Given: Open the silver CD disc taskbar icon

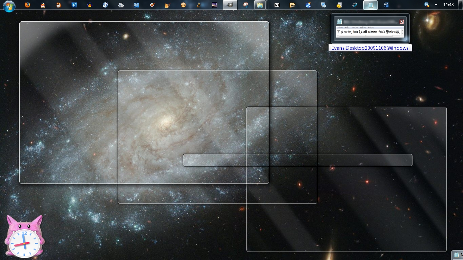Looking at the screenshot, I should (x=105, y=5).
